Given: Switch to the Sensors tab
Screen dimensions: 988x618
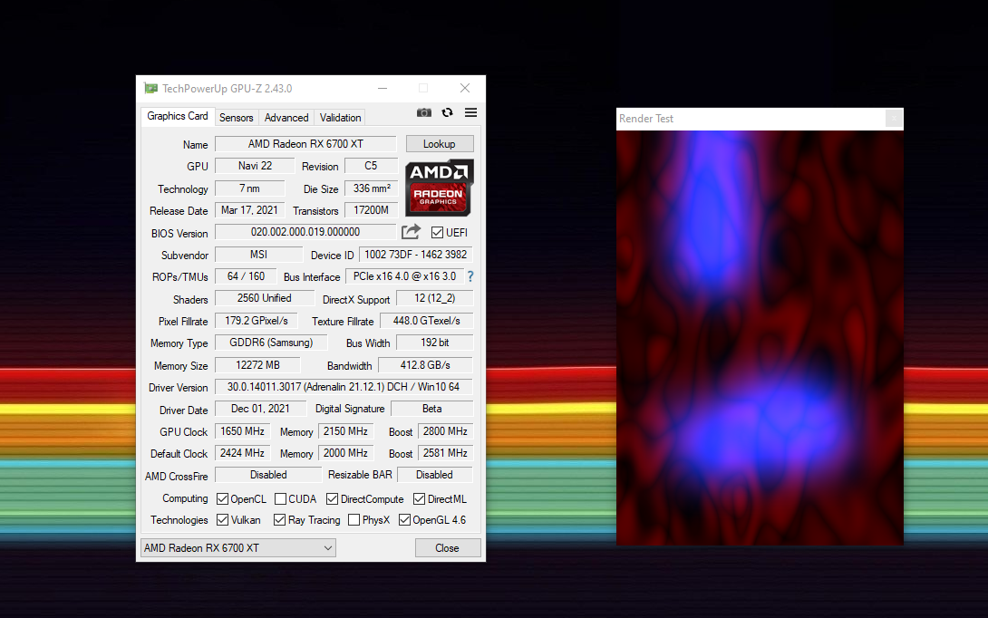Looking at the screenshot, I should coord(237,118).
